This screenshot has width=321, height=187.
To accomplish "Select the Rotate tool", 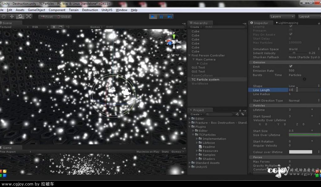I will [x=20, y=17].
